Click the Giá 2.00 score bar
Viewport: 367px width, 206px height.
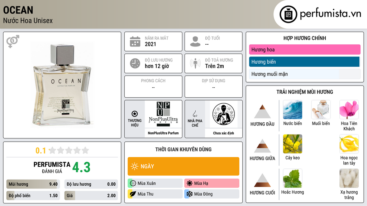click(x=91, y=196)
